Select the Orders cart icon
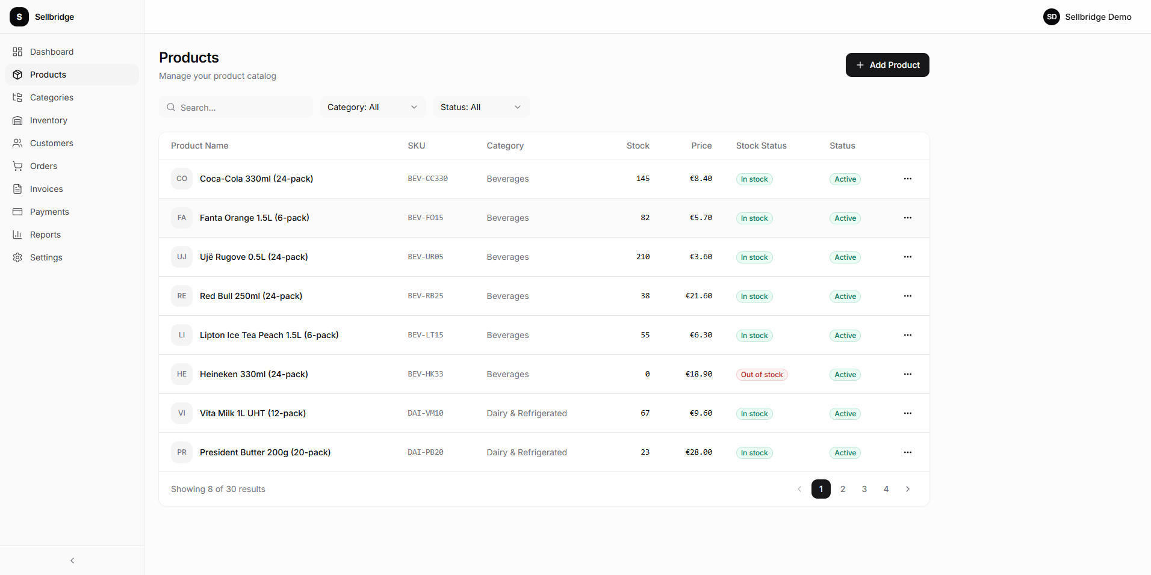Viewport: 1151px width, 575px height. point(18,166)
